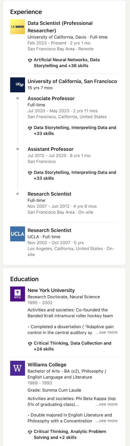Screen dimensions: 130x446
Task: Open Critical Thinking, Data Collection +24 skills
Action: 73,346
